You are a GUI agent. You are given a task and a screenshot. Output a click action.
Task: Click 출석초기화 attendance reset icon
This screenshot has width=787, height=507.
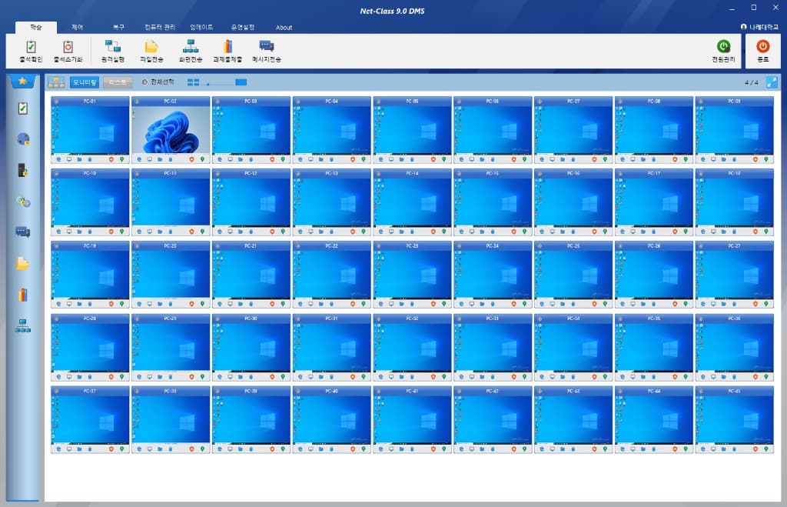[x=68, y=52]
